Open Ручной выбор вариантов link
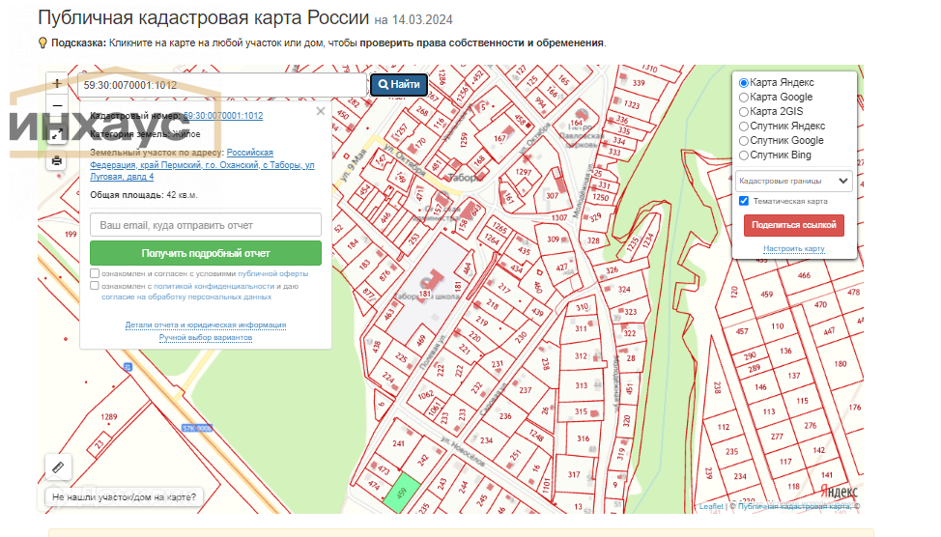Viewport: 941px width, 537px height. click(206, 338)
